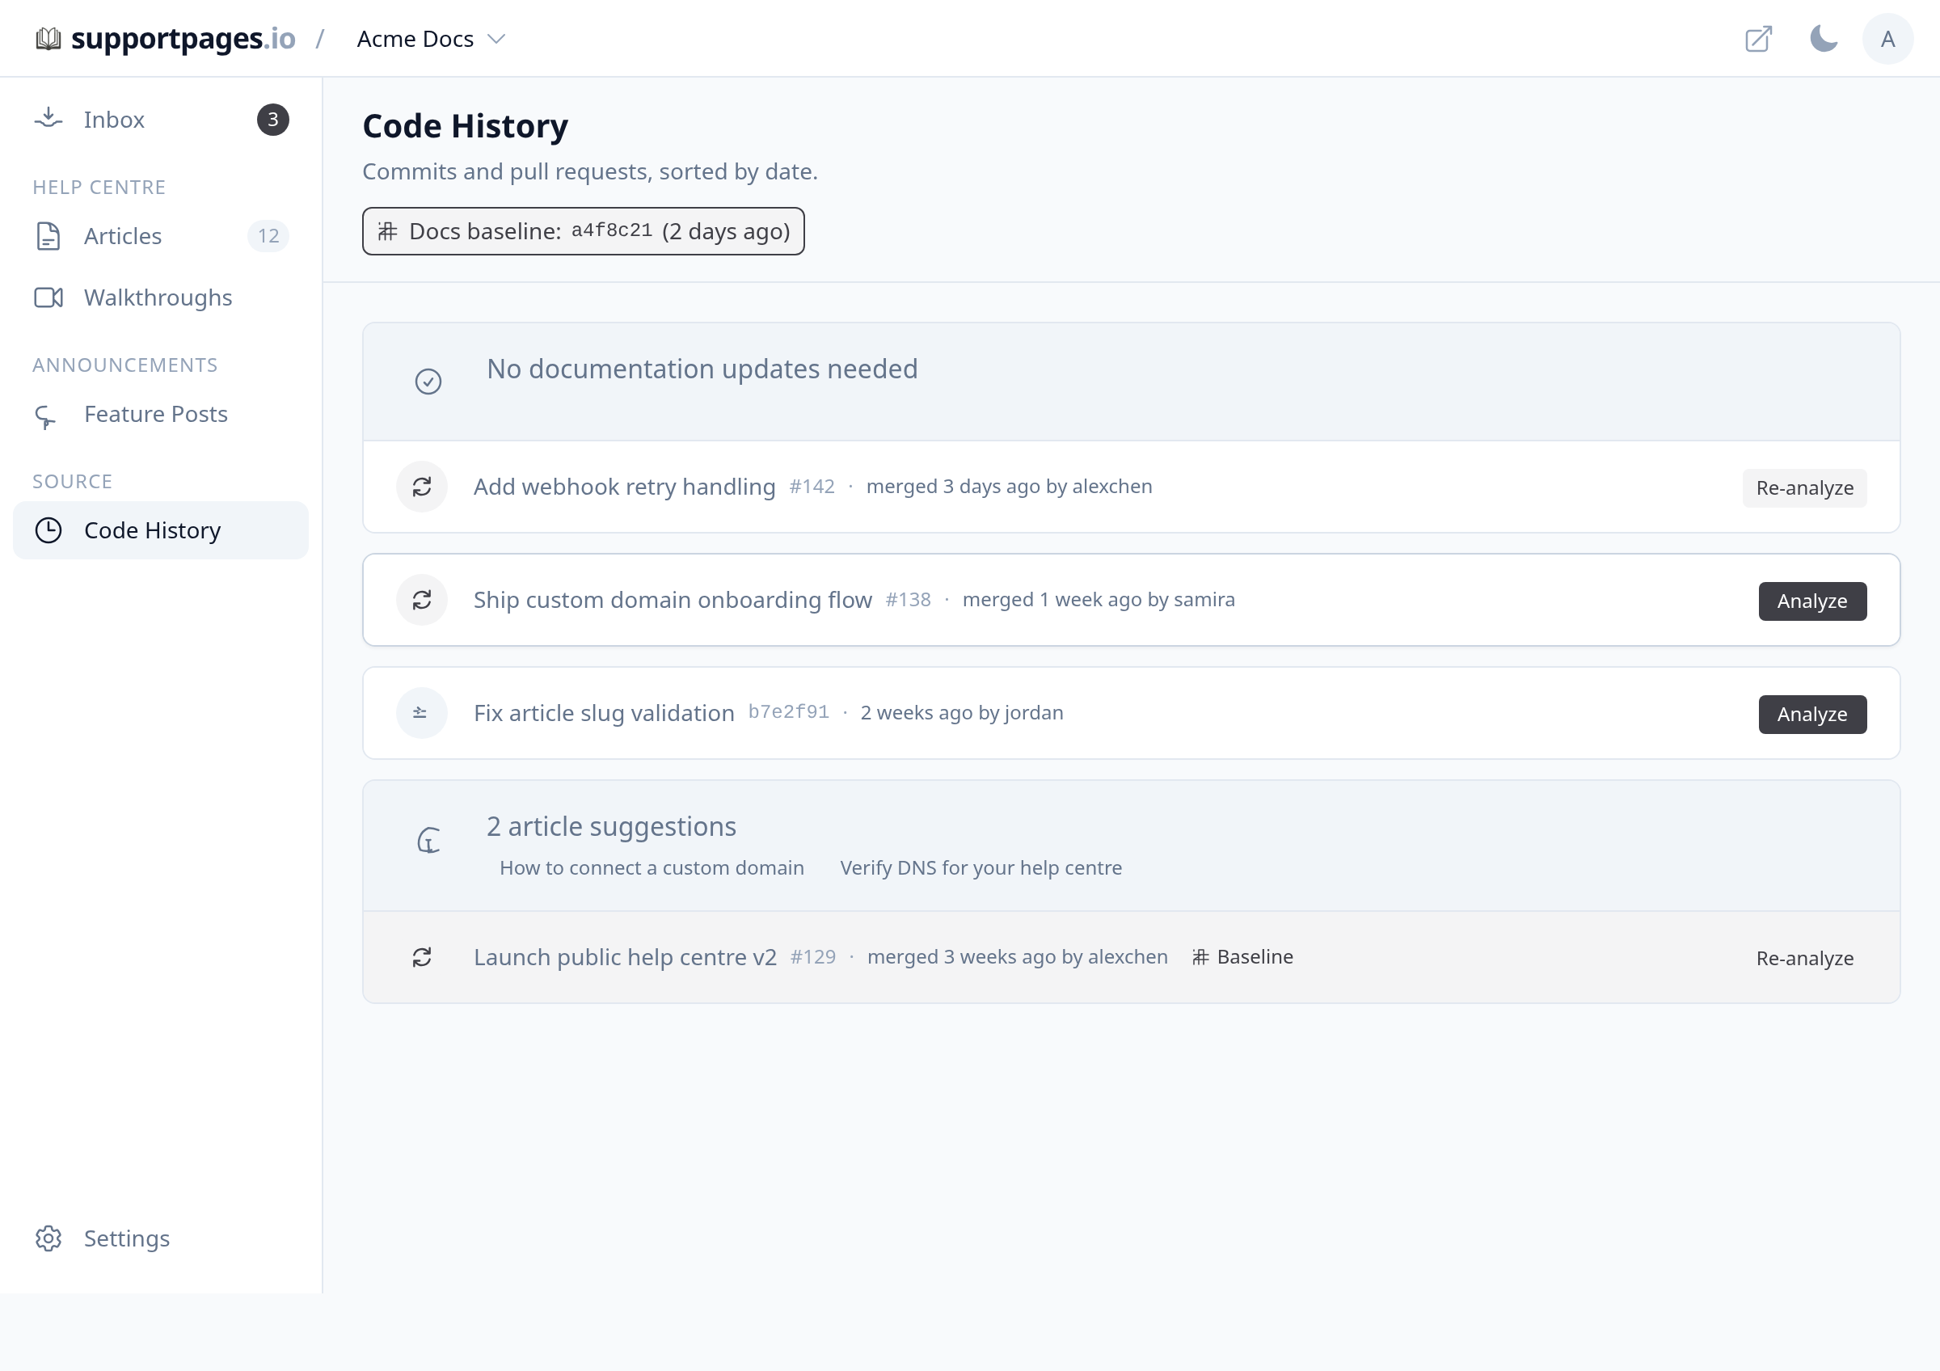
Task: Open 'Add webhook retry handling' pull request
Action: point(624,487)
